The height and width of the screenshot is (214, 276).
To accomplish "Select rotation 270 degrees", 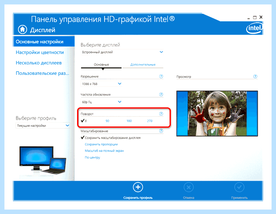I will (150, 121).
